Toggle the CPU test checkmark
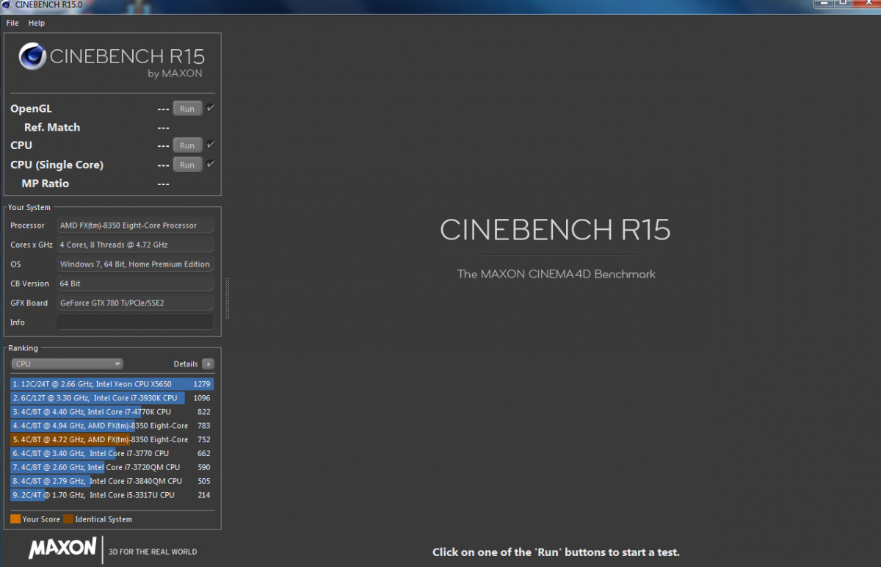This screenshot has width=881, height=567. [x=211, y=145]
